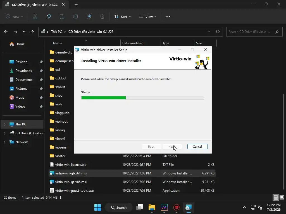Viewport: 286px width, 214px height.
Task: Open the View dropdown menu
Action: [x=147, y=16]
